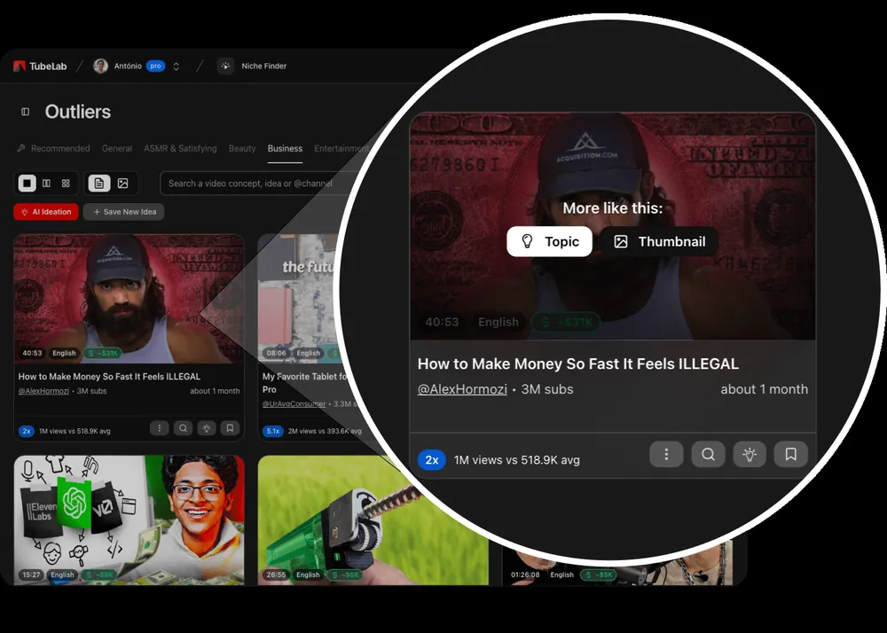Open the @AlexHormozi channel link in the small card
This screenshot has width=887, height=633.
(43, 391)
